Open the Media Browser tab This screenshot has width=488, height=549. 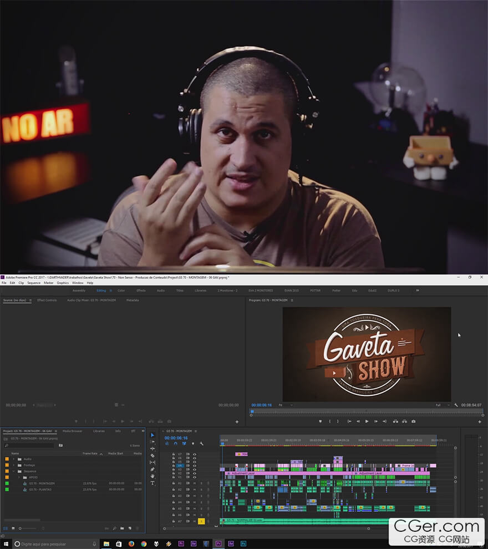coord(72,431)
